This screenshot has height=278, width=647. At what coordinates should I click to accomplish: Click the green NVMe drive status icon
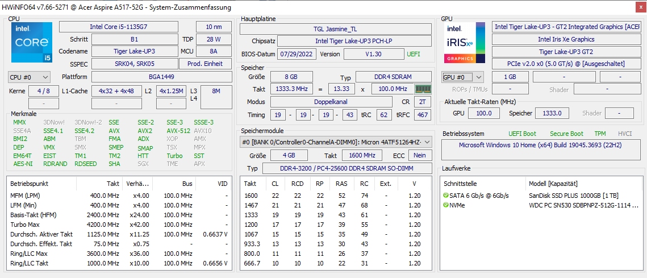(x=446, y=205)
